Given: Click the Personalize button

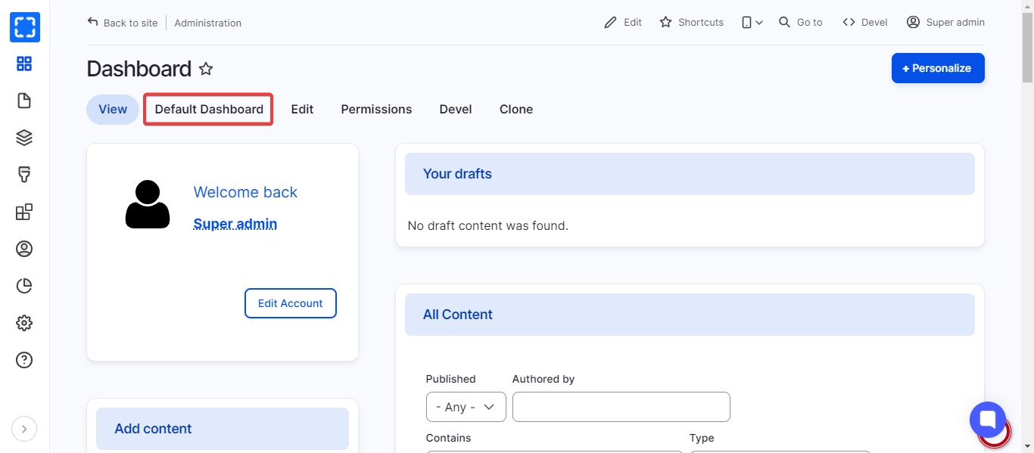Looking at the screenshot, I should click(937, 68).
